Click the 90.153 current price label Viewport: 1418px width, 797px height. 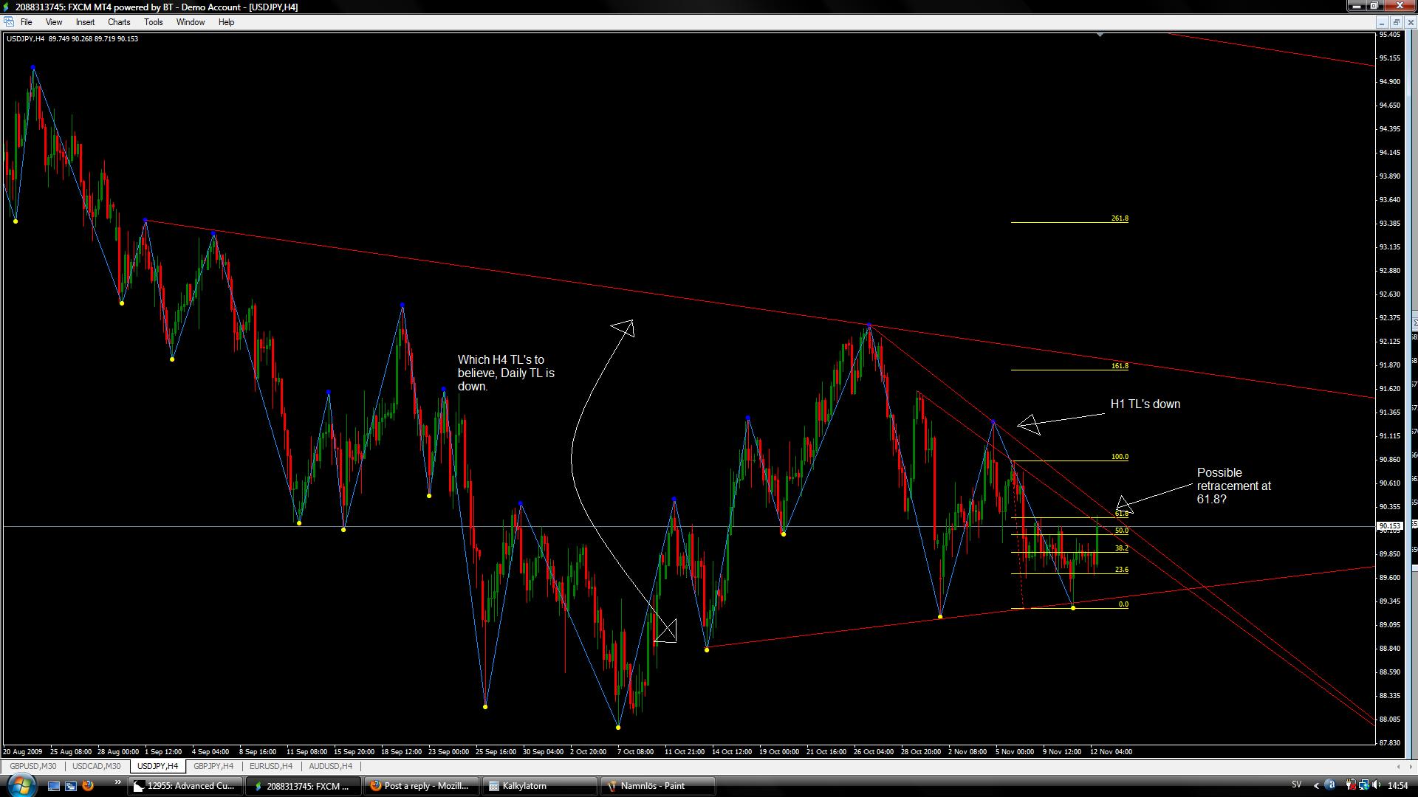tap(1389, 526)
